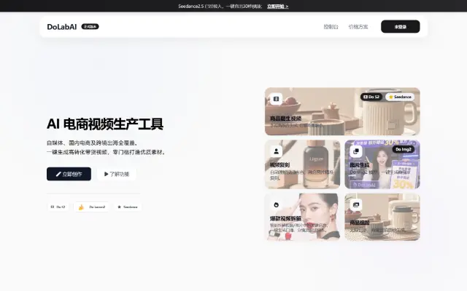Select the Do S2 chip below the hero text

pyautogui.click(x=58, y=207)
